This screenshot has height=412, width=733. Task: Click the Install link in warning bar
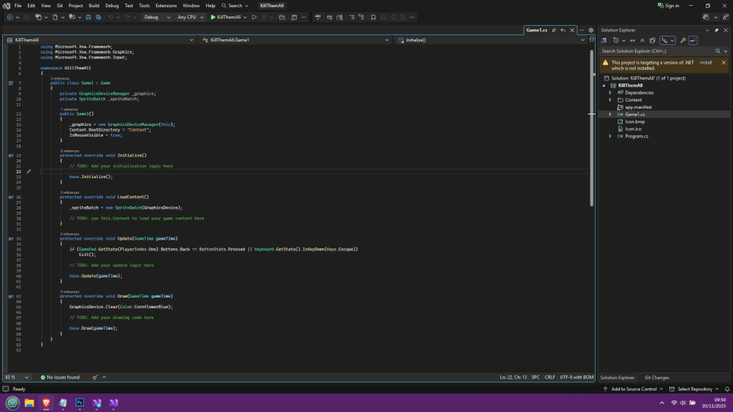[x=706, y=62]
